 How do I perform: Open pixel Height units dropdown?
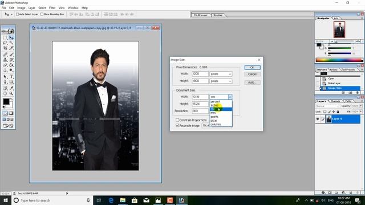[221, 81]
